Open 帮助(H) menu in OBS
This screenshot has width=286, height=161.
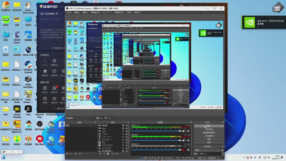(x=137, y=13)
